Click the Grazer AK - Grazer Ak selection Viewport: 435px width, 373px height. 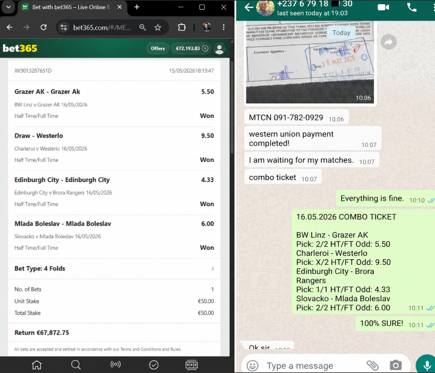47,92
